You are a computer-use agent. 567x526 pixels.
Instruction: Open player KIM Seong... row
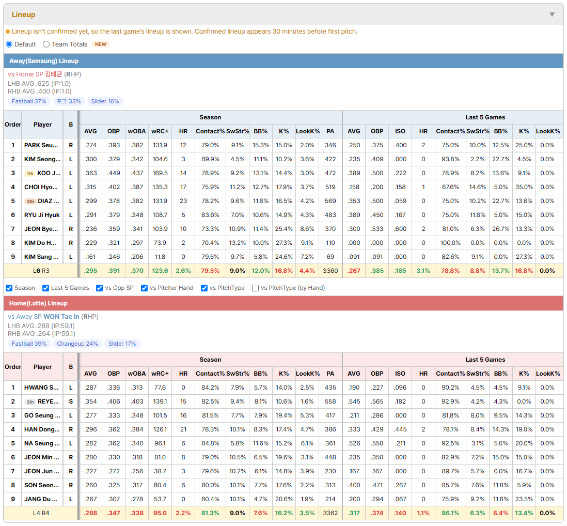tap(42, 159)
